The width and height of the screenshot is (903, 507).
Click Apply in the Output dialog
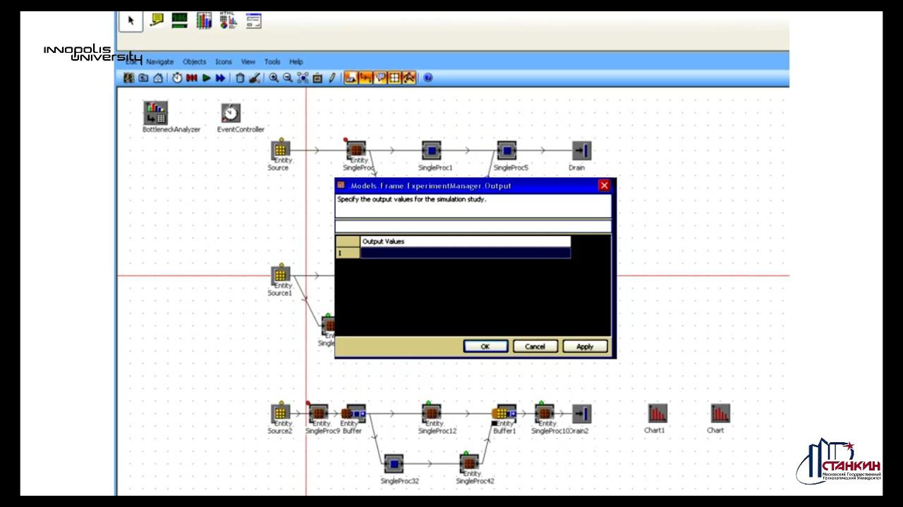(x=585, y=346)
